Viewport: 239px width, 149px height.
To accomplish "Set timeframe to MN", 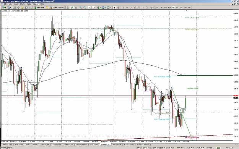I will coord(189,7).
